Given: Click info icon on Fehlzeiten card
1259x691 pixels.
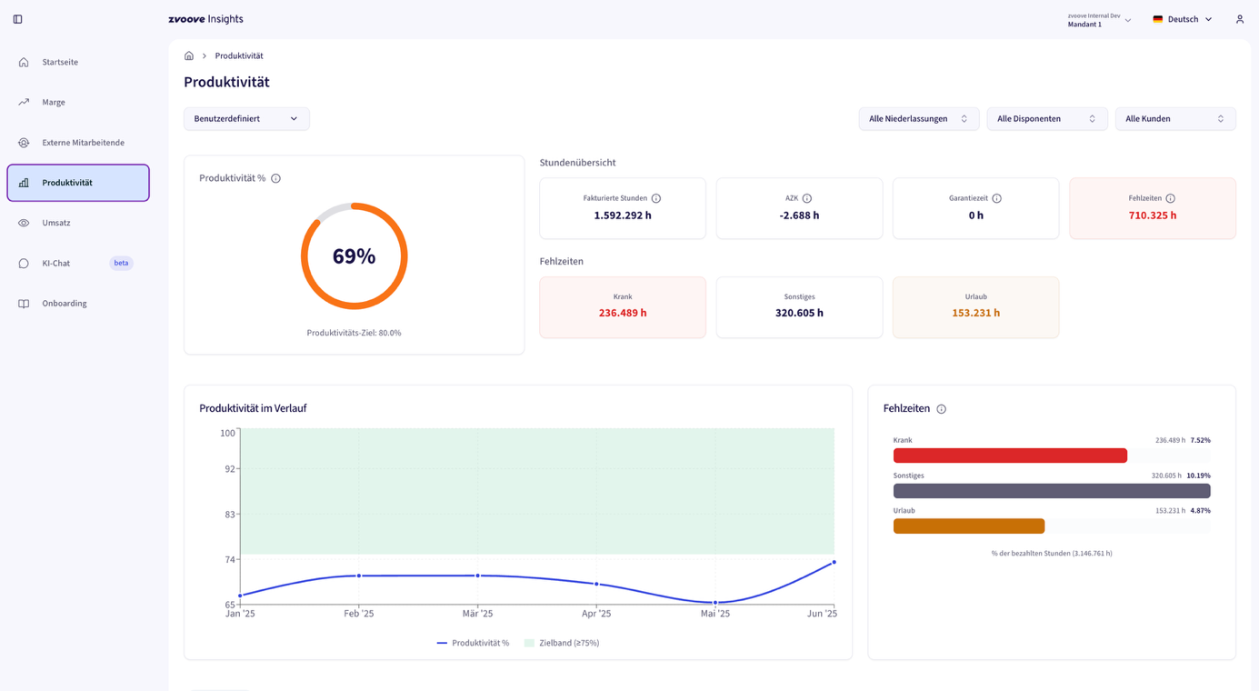Looking at the screenshot, I should (x=1170, y=198).
